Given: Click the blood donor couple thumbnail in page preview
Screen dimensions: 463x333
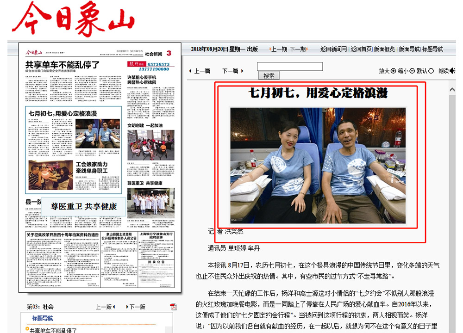Looking at the screenshot, I should click(x=98, y=134).
